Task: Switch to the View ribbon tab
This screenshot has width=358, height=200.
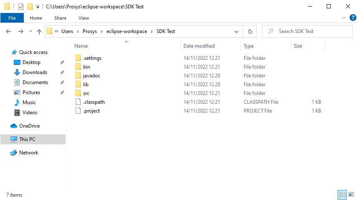Action: point(84,18)
